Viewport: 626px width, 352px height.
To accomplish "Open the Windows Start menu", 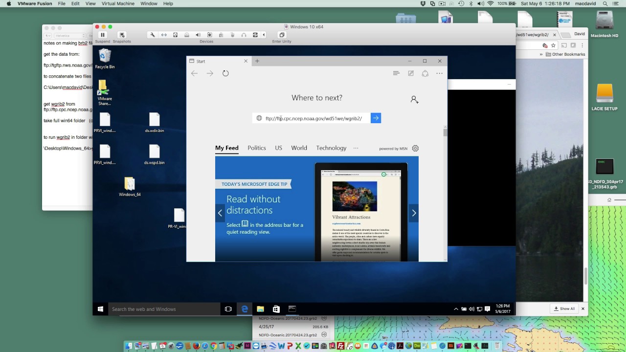I will coord(100,309).
